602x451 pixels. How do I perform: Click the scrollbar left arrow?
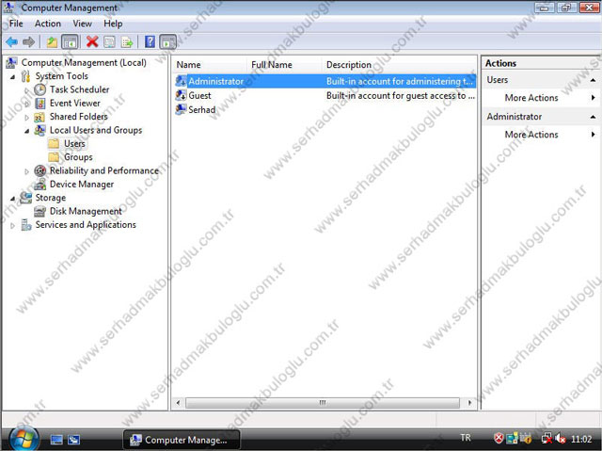tap(178, 403)
